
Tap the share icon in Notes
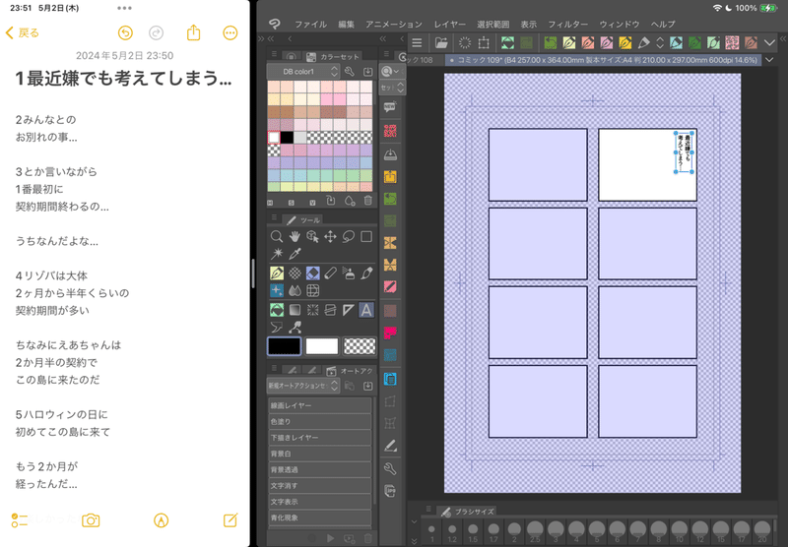tap(193, 33)
